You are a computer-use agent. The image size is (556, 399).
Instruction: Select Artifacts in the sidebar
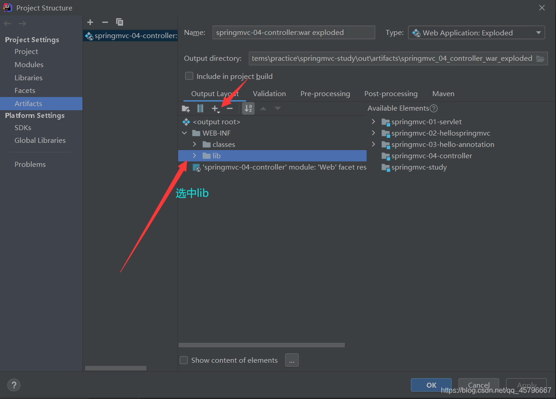(41, 103)
